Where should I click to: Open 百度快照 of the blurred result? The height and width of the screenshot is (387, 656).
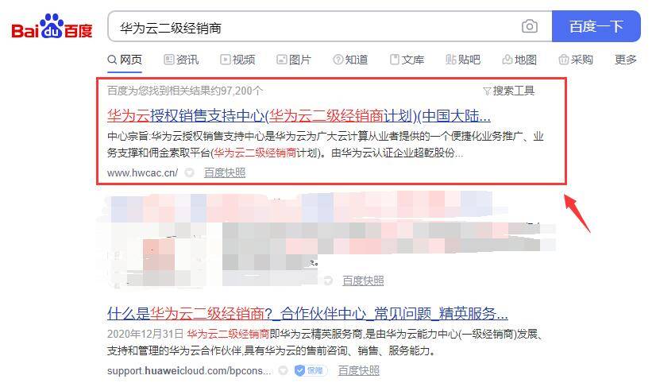point(363,281)
